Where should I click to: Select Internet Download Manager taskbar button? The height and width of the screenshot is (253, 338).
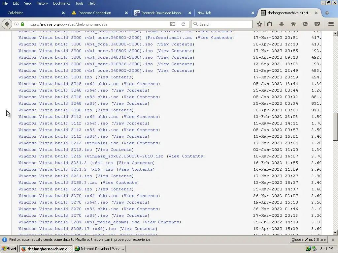(x=99, y=249)
